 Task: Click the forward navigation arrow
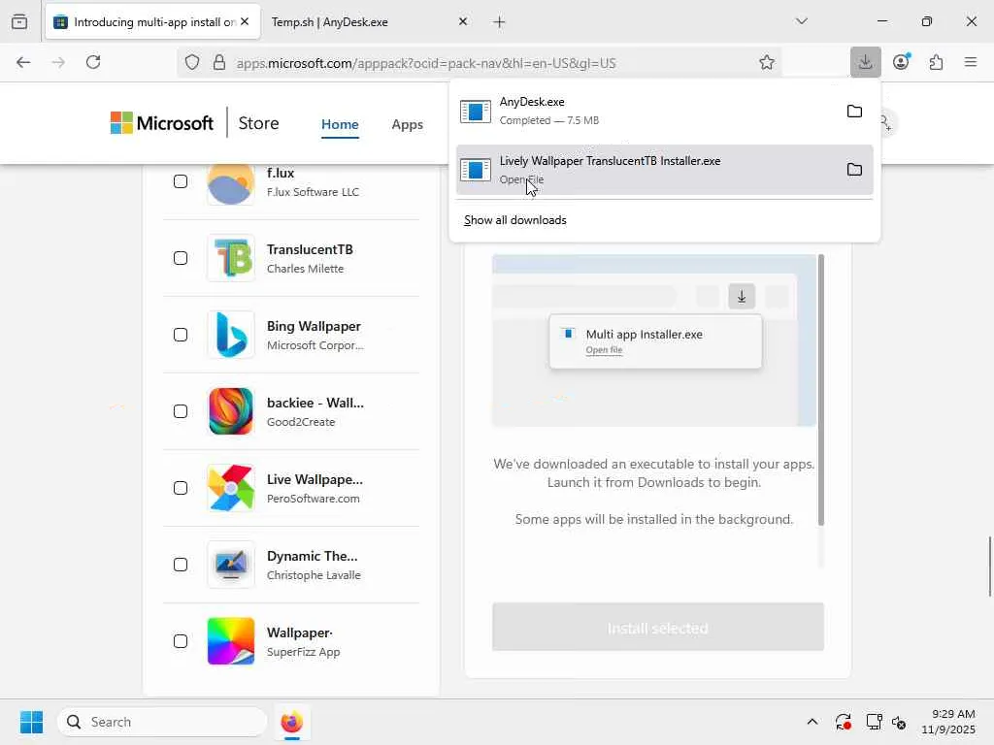pyautogui.click(x=58, y=62)
